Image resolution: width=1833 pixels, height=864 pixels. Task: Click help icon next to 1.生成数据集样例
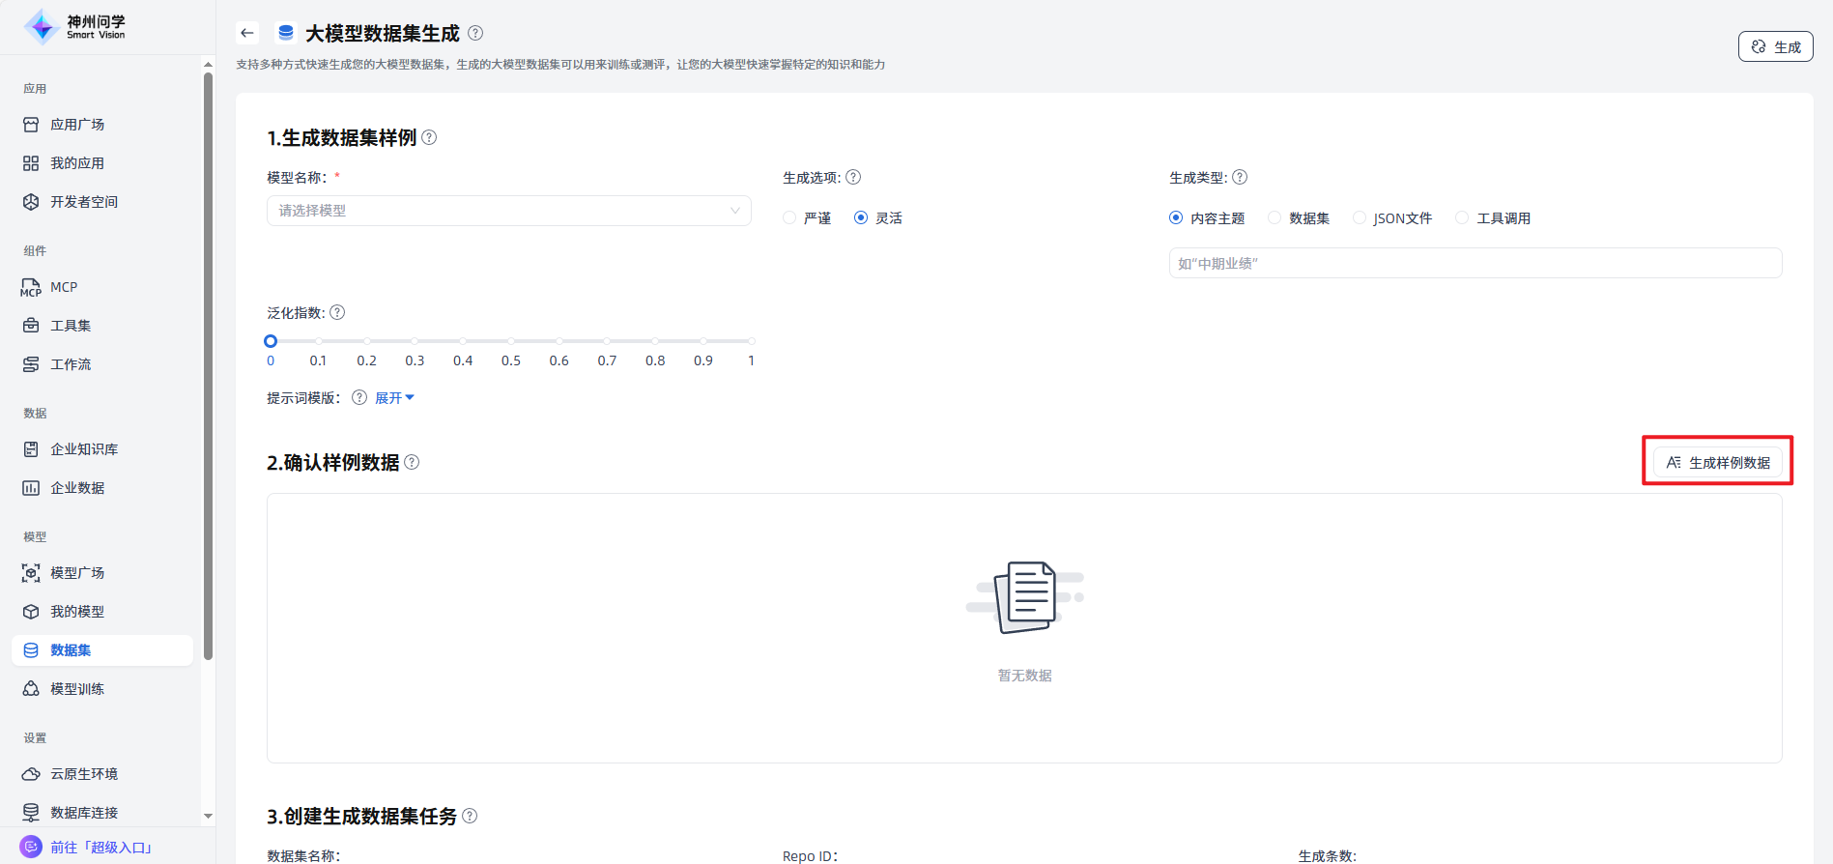pos(429,137)
